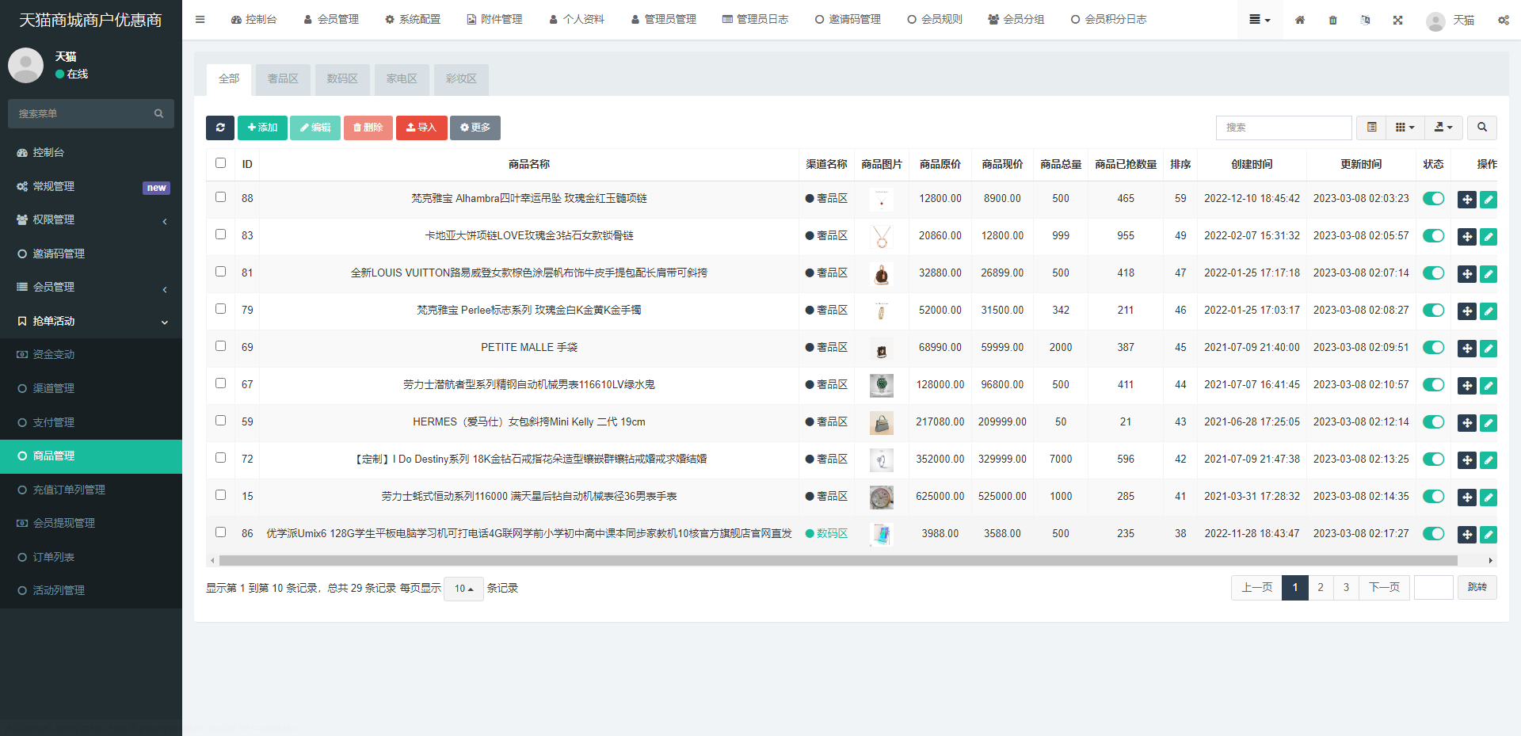Disable the status switch for item 69
This screenshot has height=736, width=1521.
1433,348
